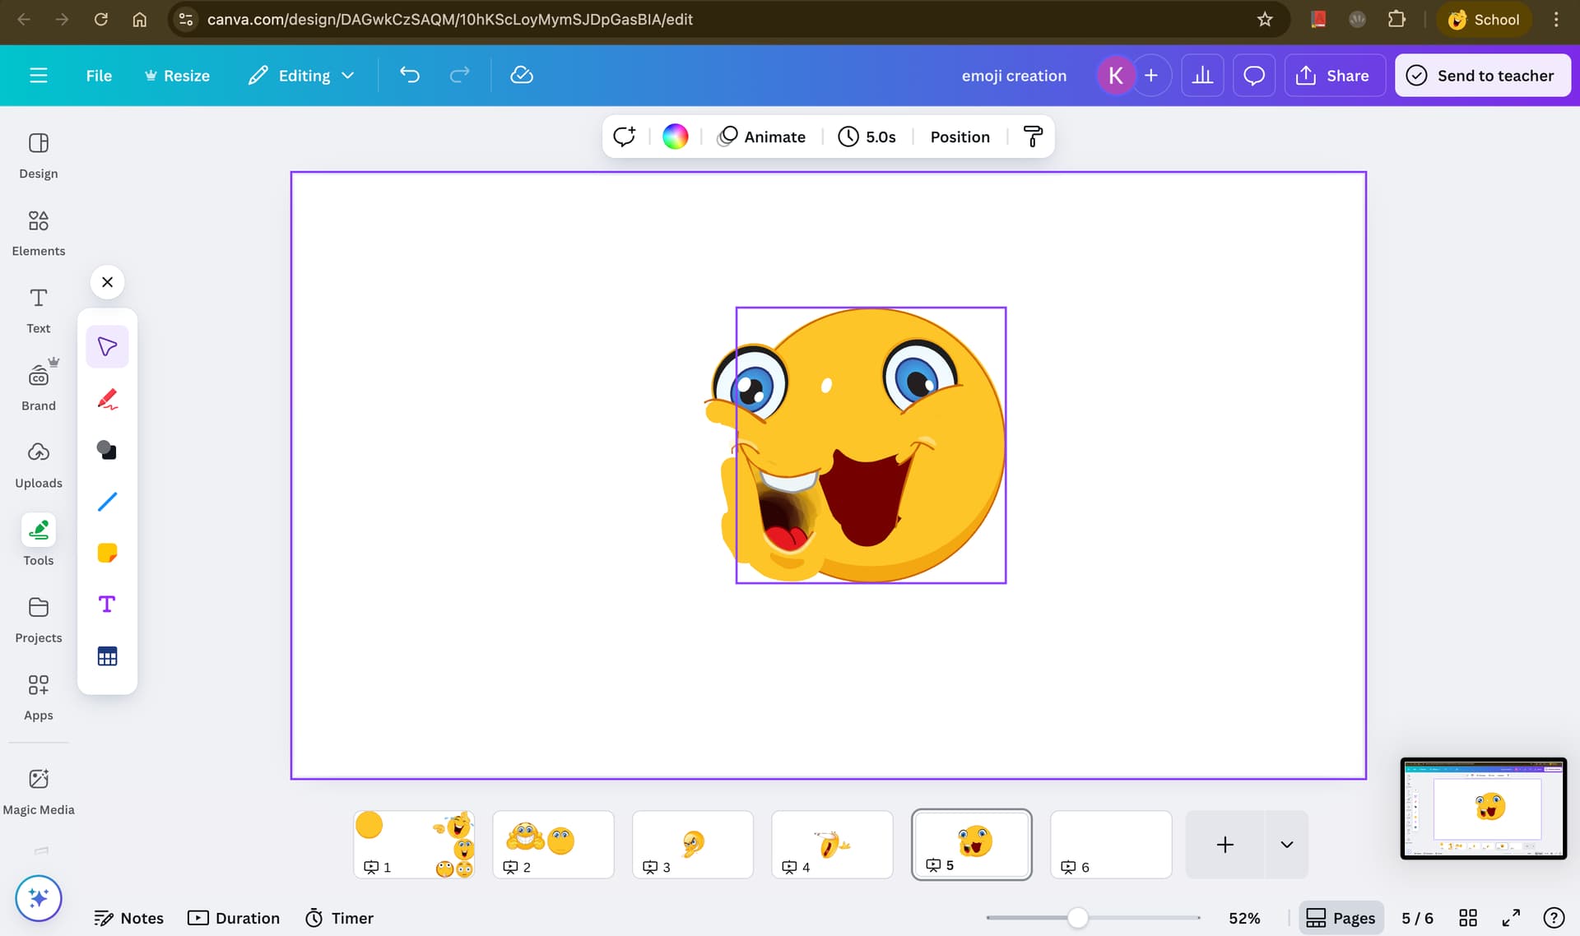Click the Send to teacher button
Image resolution: width=1580 pixels, height=936 pixels.
(1482, 76)
